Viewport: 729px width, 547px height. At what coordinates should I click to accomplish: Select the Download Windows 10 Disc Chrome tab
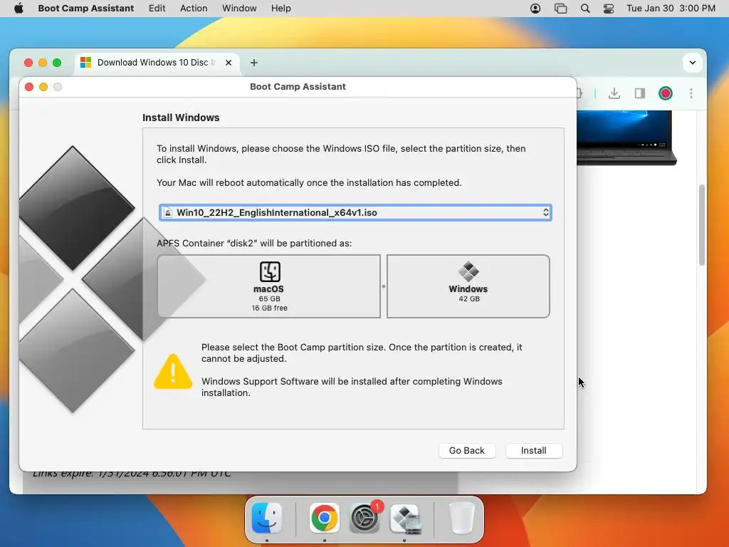157,63
